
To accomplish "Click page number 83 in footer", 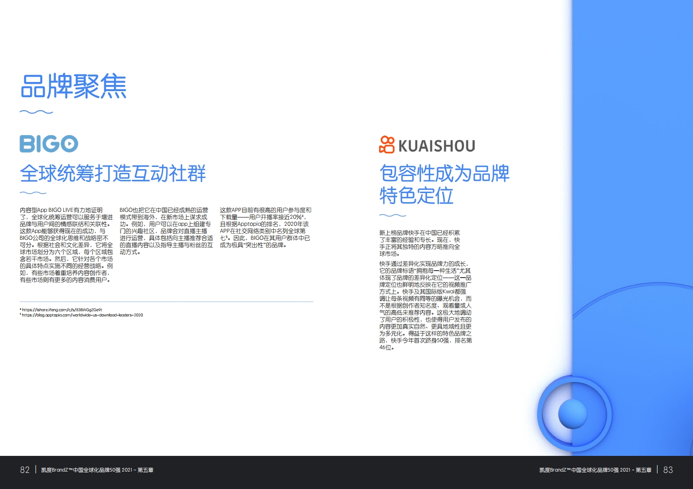I will tap(668, 470).
